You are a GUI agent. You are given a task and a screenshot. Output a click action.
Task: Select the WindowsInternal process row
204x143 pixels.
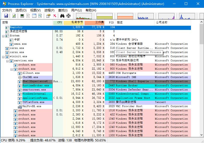point(96,94)
